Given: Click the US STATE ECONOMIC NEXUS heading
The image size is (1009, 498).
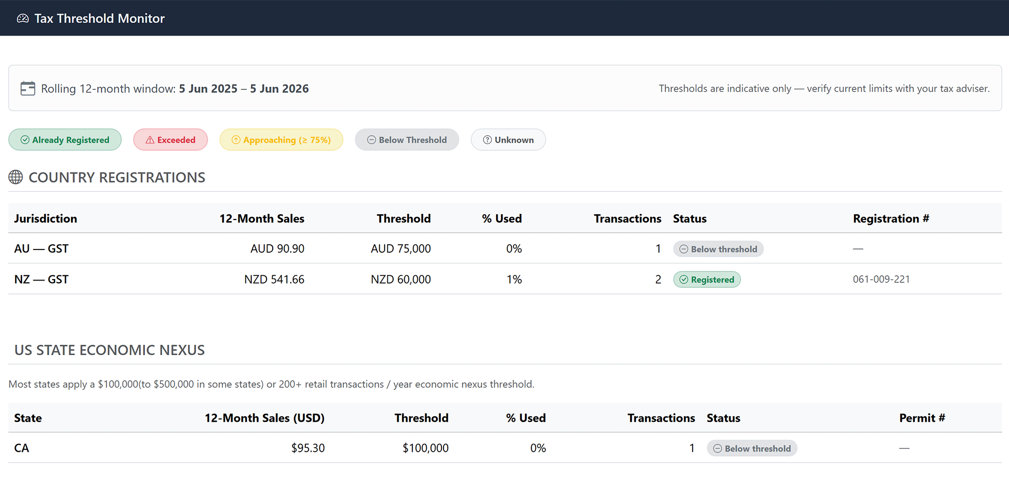Looking at the screenshot, I should pos(109,350).
